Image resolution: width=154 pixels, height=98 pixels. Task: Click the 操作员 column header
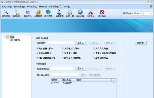(57, 80)
